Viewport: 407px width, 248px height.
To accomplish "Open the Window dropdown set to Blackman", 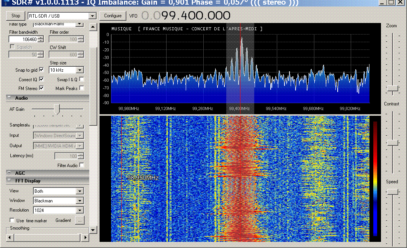I will (x=80, y=201).
